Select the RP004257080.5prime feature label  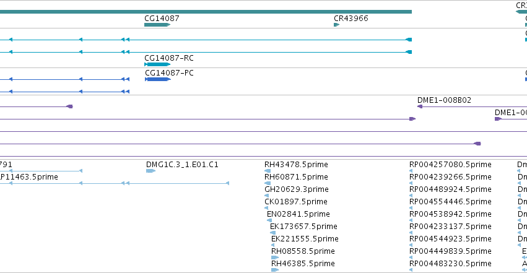[450, 165]
